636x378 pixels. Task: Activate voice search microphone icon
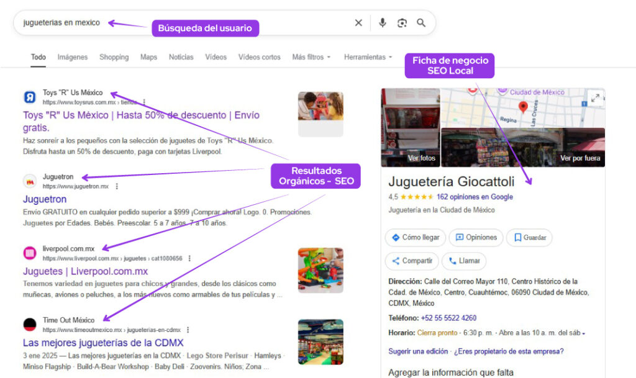pos(383,23)
